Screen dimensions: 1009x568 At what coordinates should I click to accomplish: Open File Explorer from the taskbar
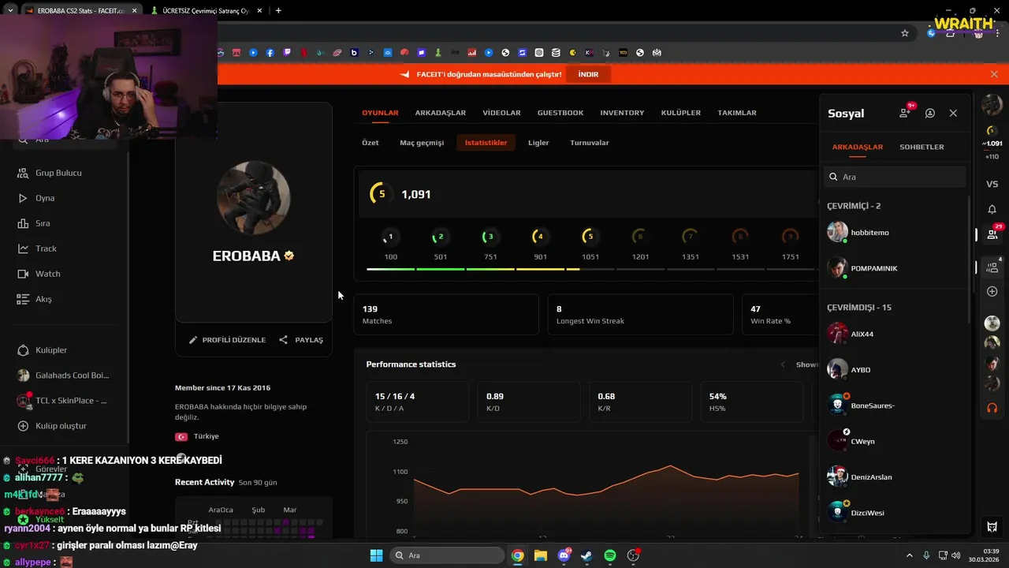click(541, 555)
